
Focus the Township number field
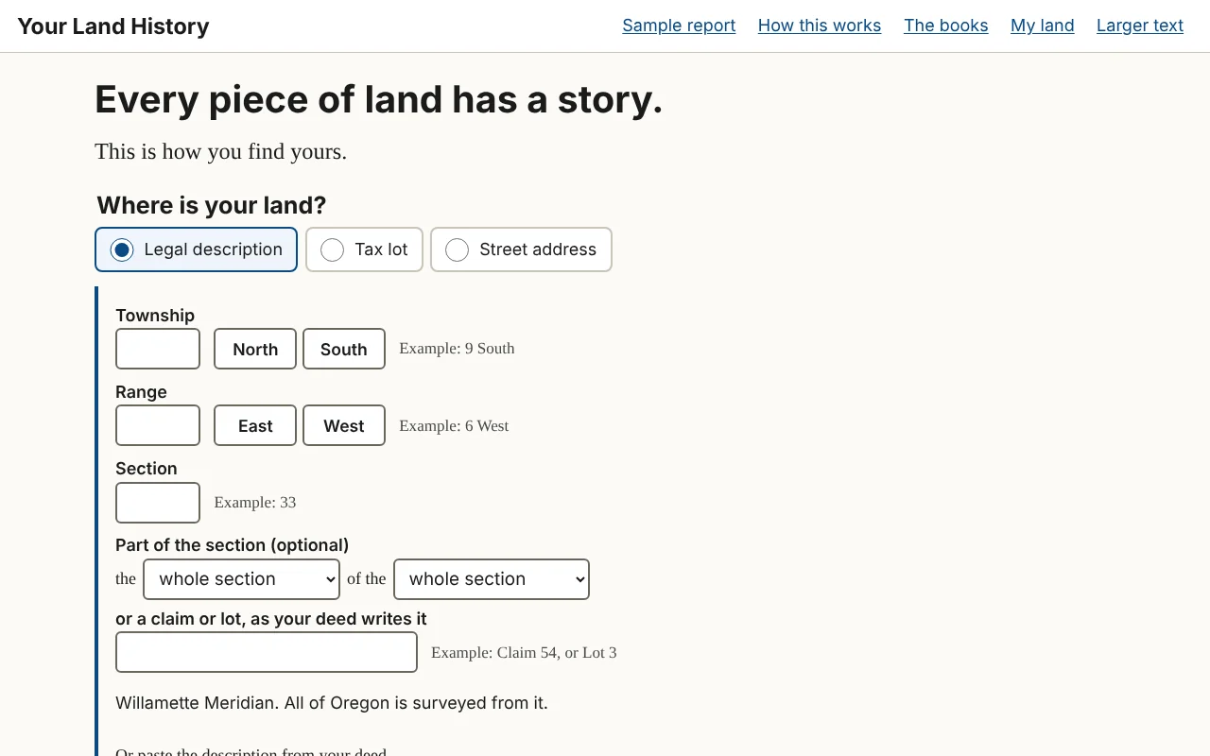click(x=158, y=349)
